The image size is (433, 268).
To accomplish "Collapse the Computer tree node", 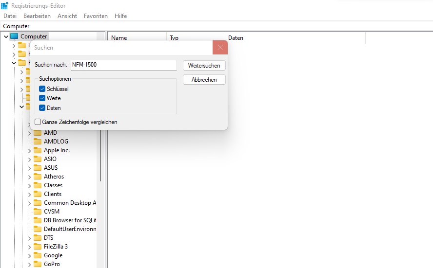I will coord(6,36).
